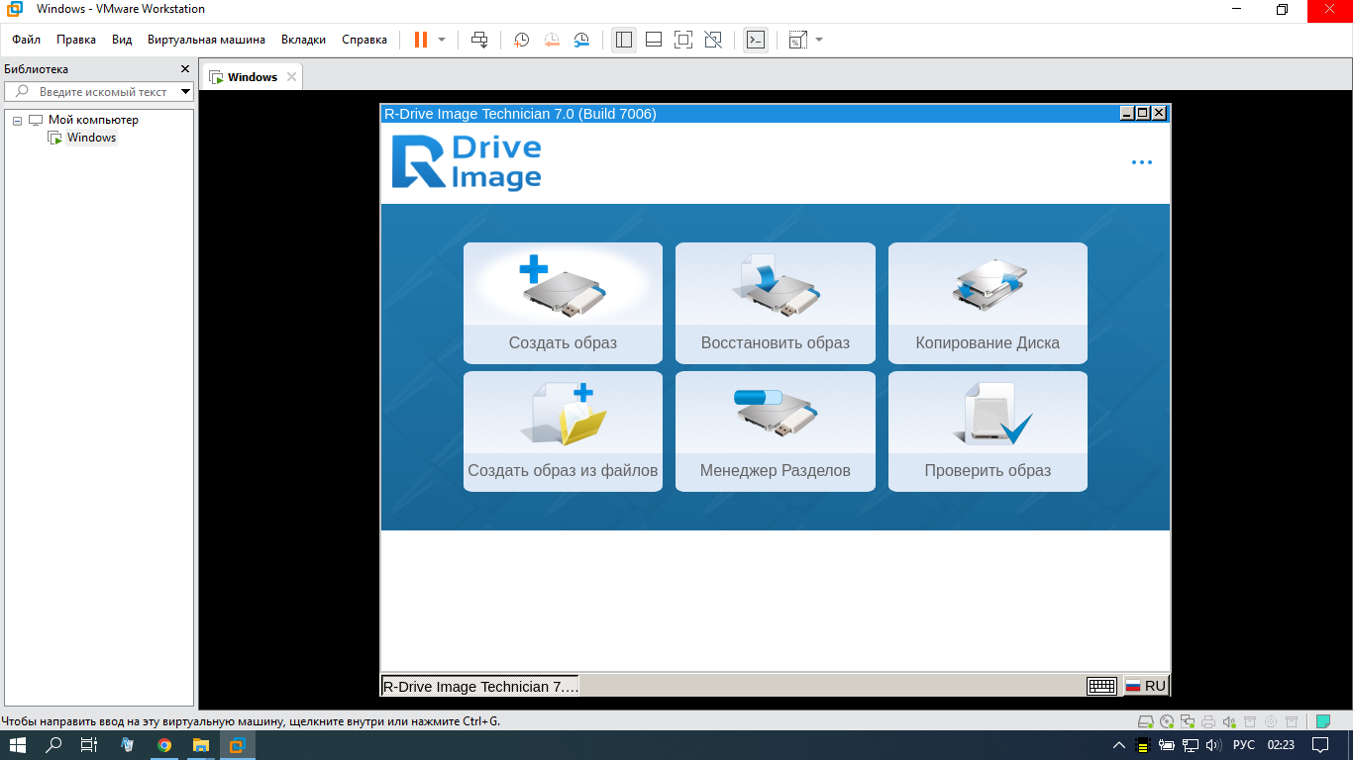Open the Проверить образ tile
The height and width of the screenshot is (760, 1353).
click(x=988, y=430)
